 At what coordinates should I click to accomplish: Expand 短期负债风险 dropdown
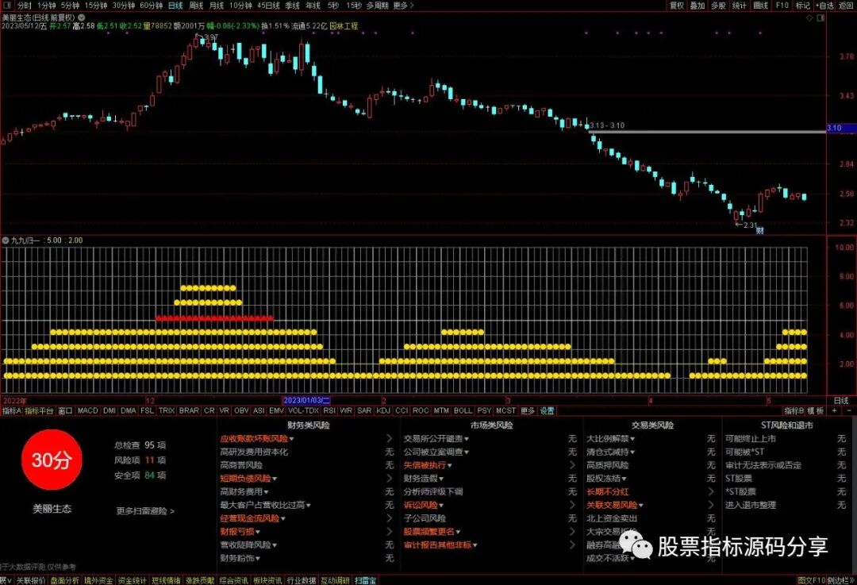[x=275, y=479]
